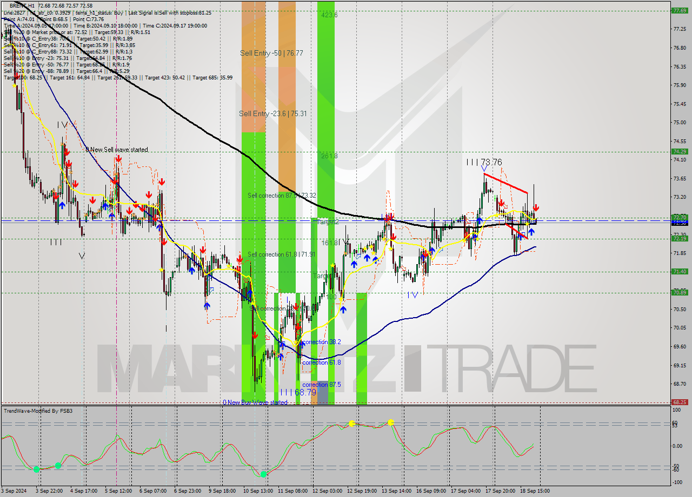Click the 75.00 price axis tick
692x497 pixels.
680,122
